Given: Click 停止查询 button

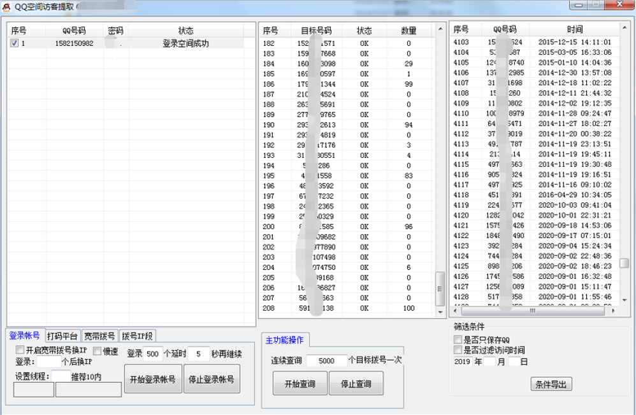Looking at the screenshot, I should click(x=356, y=384).
